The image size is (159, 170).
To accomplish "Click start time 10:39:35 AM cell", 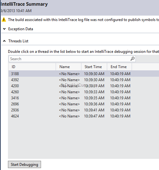I will (x=94, y=98).
